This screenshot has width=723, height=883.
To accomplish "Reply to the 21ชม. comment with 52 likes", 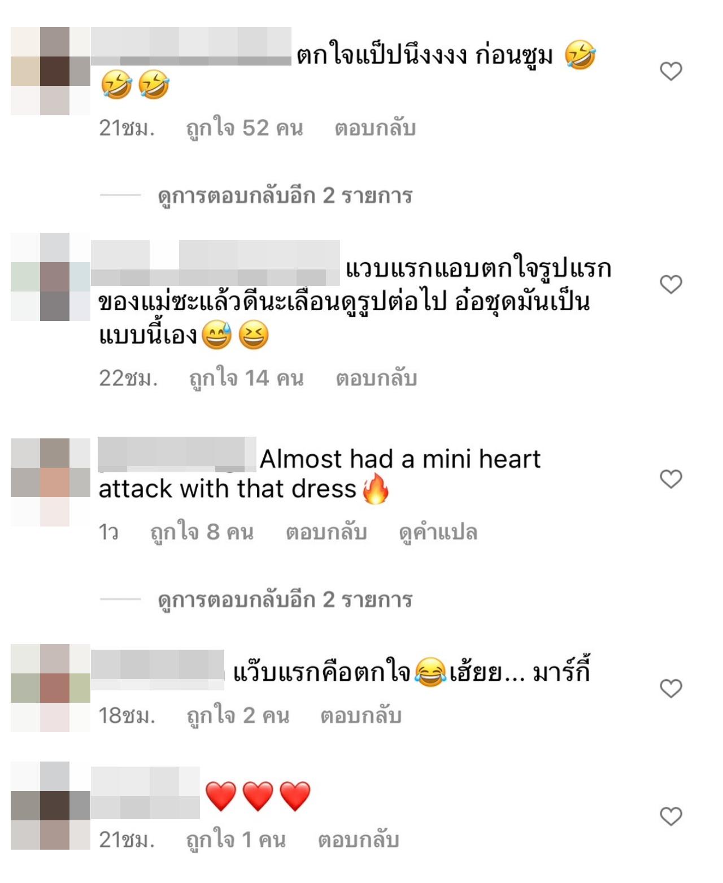I will click(x=375, y=128).
